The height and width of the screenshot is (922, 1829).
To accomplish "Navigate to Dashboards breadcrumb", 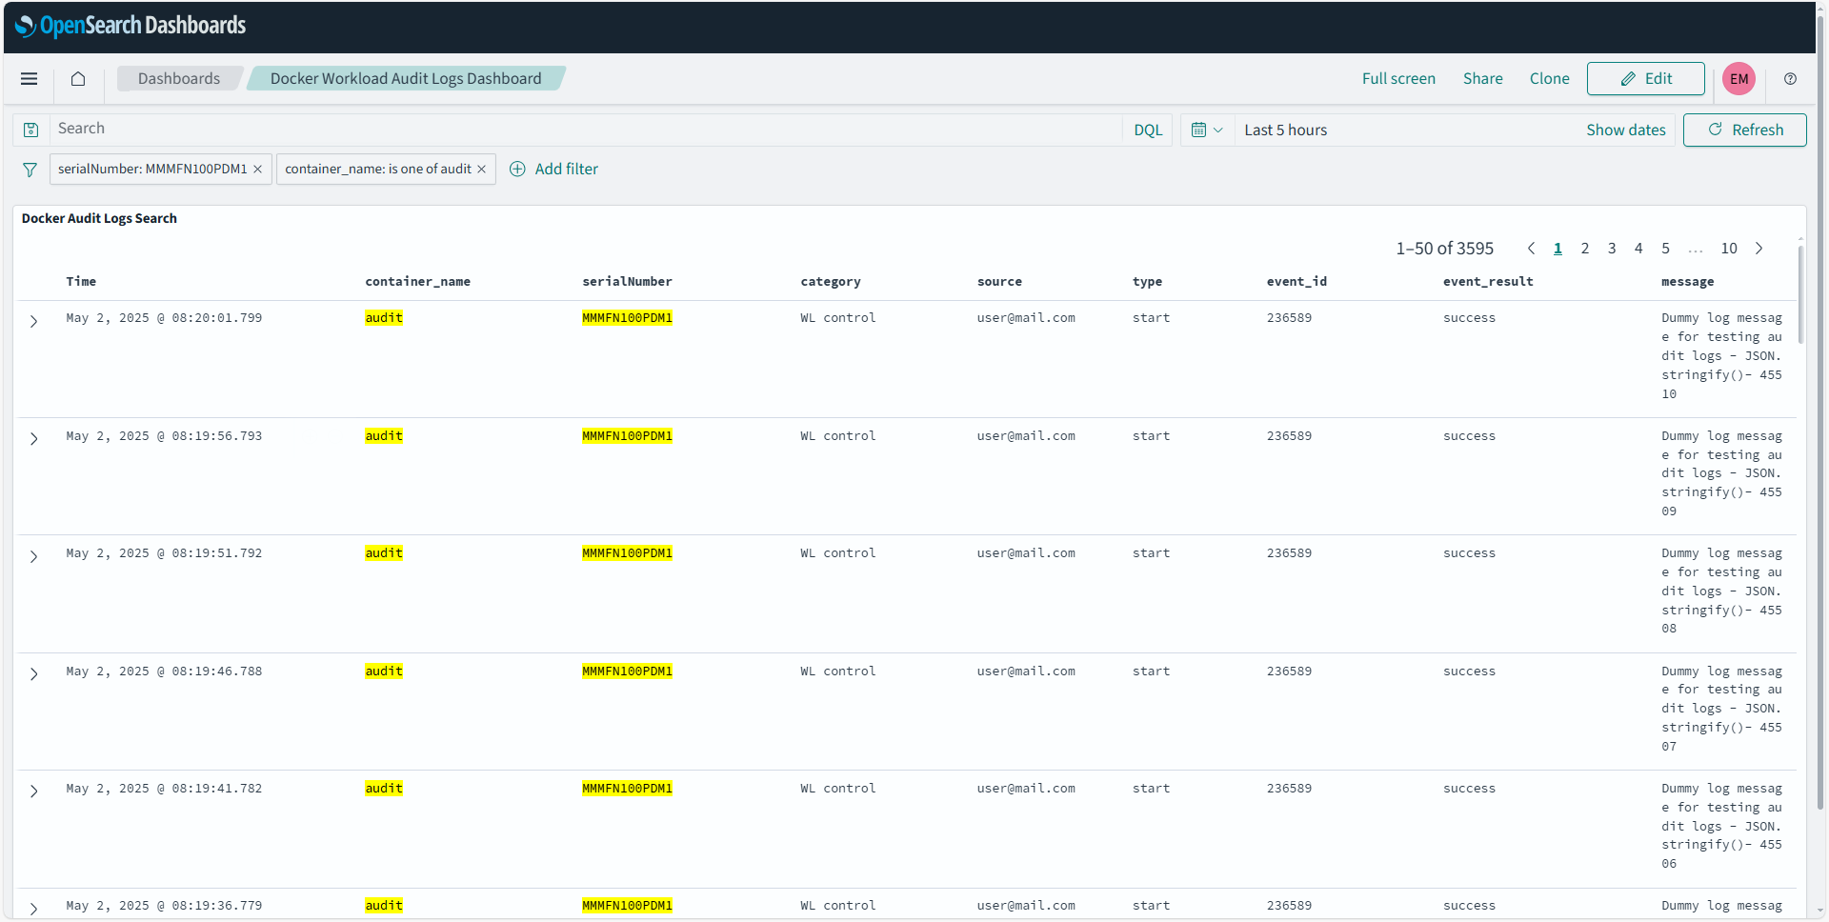I will (178, 78).
